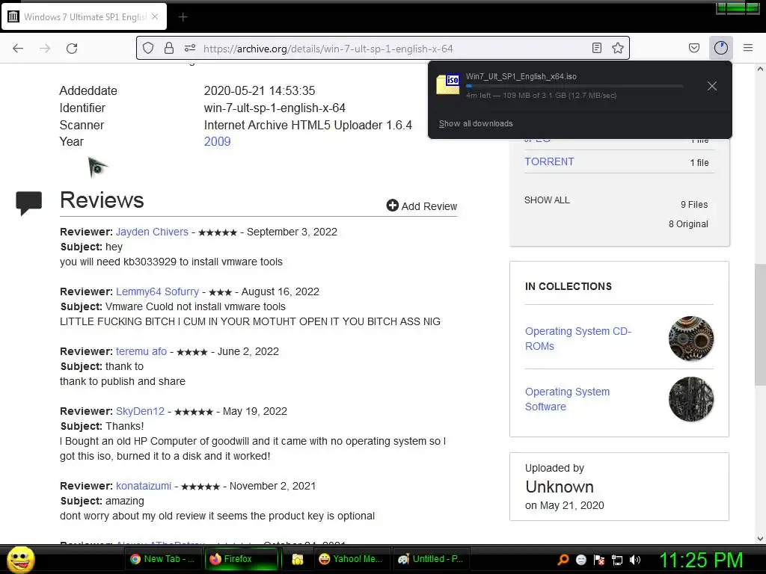Click the CD-ROMs collection gears thumbnail
The image size is (766, 574).
(690, 339)
